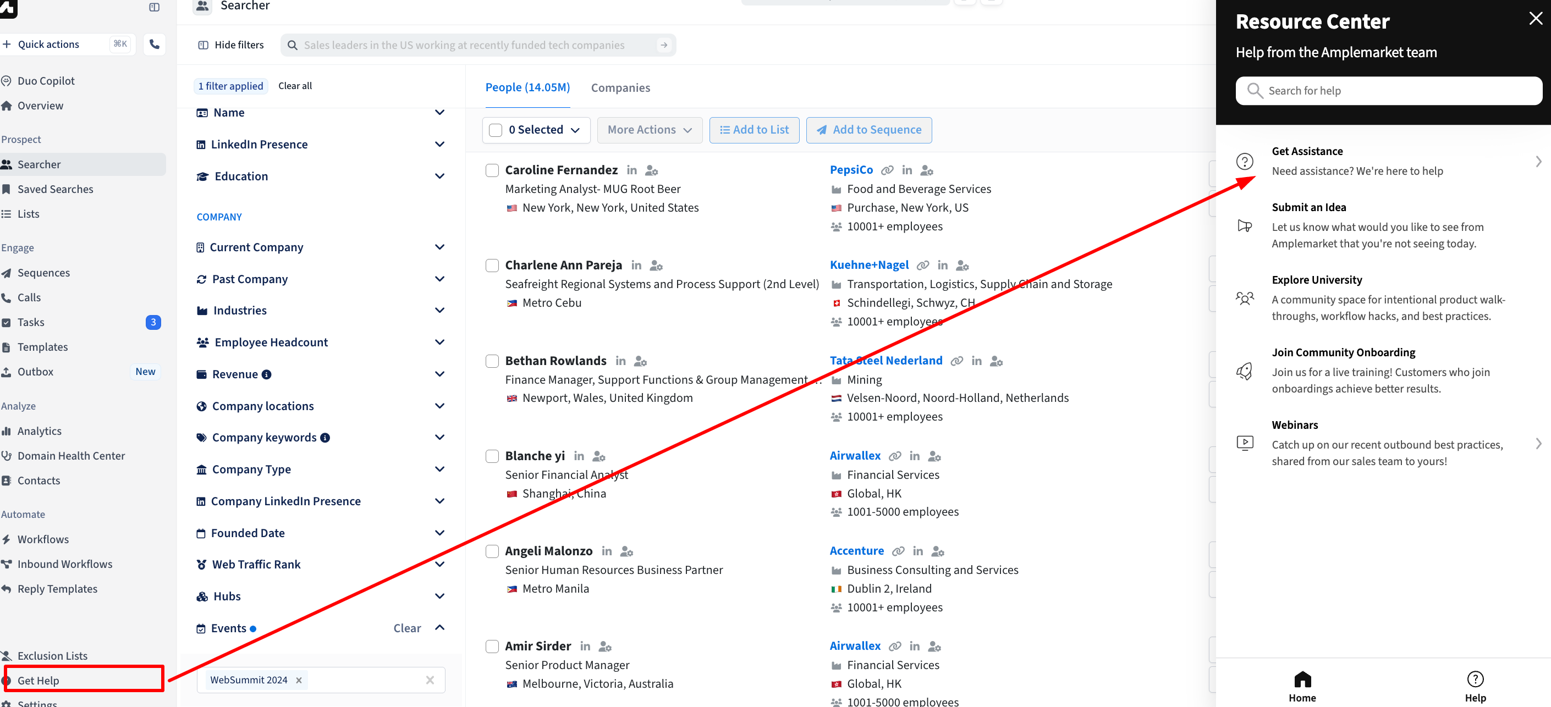Open the More Actions dropdown
The image size is (1551, 707).
[650, 130]
